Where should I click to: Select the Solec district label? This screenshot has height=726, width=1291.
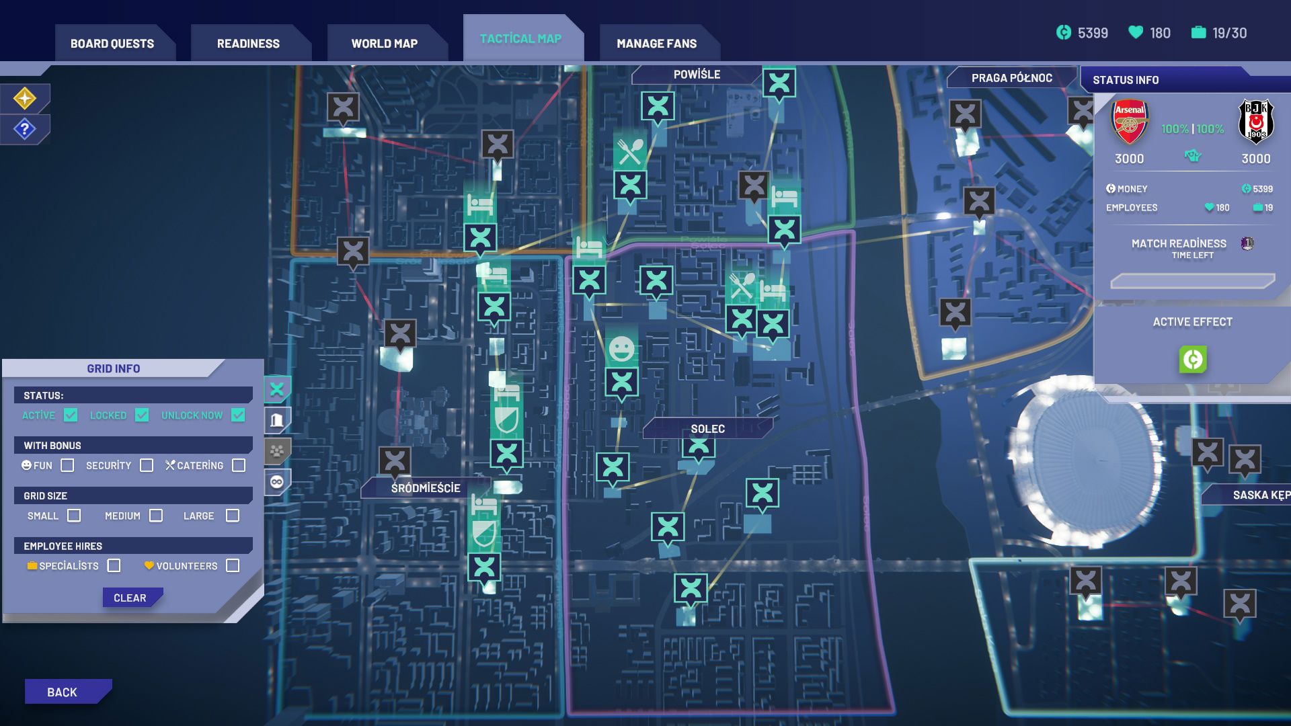[707, 429]
